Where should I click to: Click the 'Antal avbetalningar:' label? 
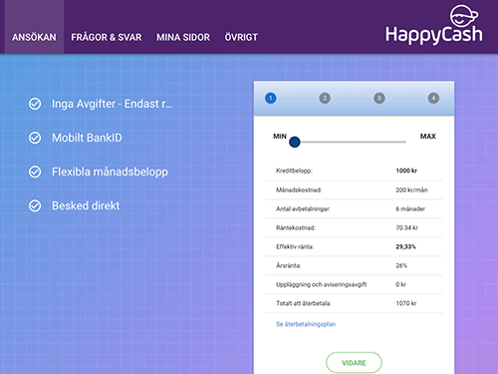coord(303,208)
